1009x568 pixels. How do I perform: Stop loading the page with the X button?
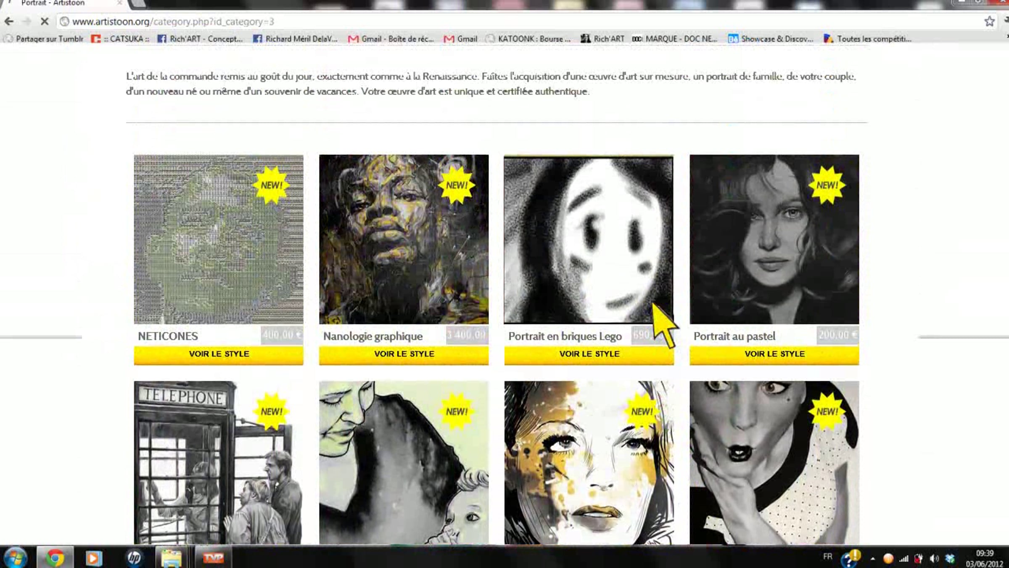coord(45,21)
